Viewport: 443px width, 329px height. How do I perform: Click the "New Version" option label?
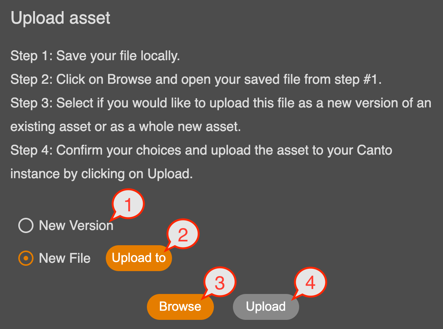[76, 225]
